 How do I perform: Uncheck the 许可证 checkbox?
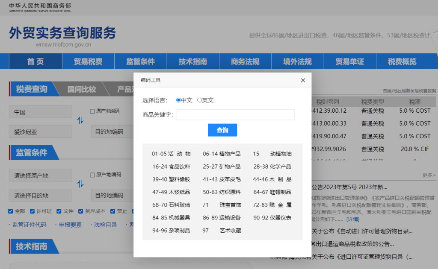tap(32, 211)
